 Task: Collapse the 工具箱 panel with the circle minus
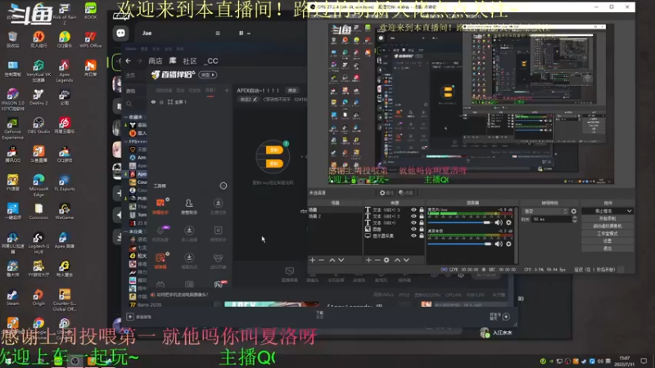[x=224, y=186]
